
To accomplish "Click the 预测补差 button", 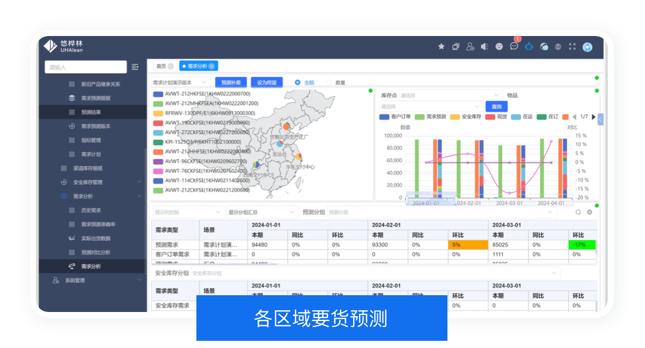I will tap(231, 82).
